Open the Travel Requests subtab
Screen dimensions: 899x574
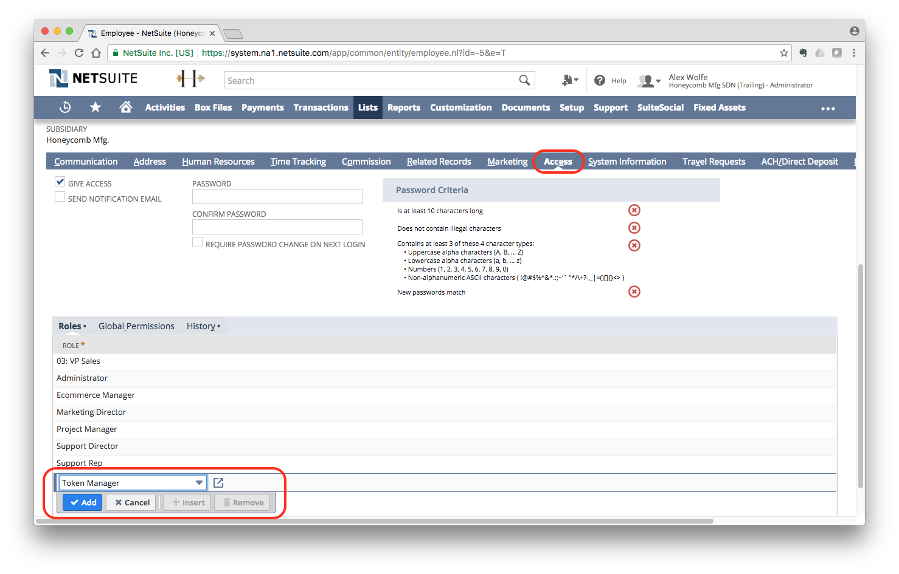713,162
